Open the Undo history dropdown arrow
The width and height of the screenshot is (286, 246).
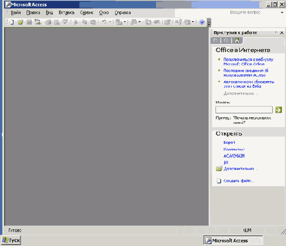[x=110, y=22]
